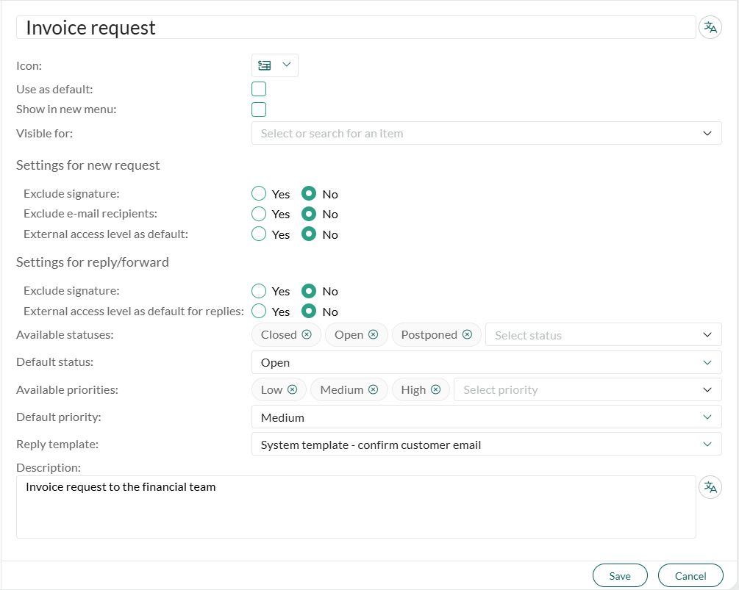
Task: Click the Save button
Action: pyautogui.click(x=620, y=575)
